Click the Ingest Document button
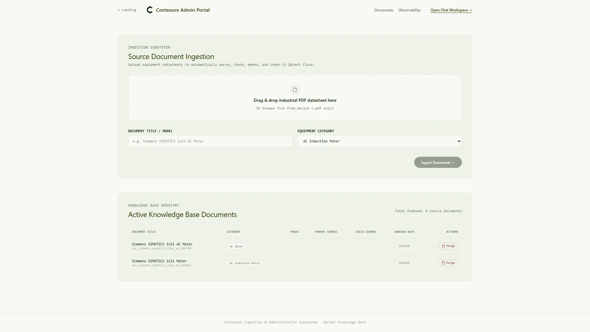Image resolution: width=590 pixels, height=332 pixels. coord(438,162)
